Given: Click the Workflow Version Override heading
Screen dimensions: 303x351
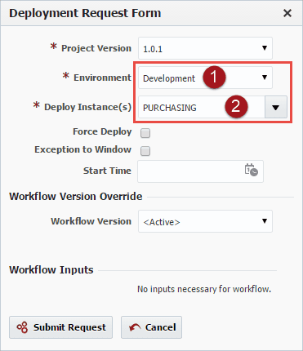Looking at the screenshot, I should click(x=76, y=197).
